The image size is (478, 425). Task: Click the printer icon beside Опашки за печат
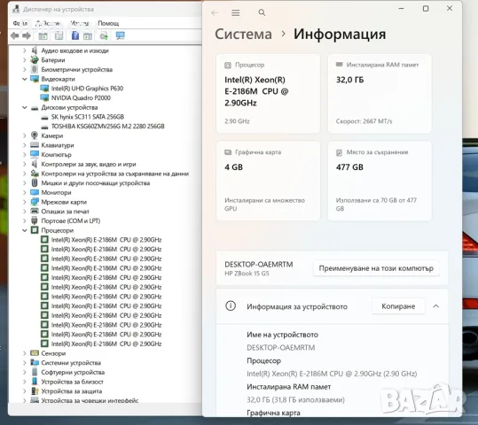click(35, 211)
